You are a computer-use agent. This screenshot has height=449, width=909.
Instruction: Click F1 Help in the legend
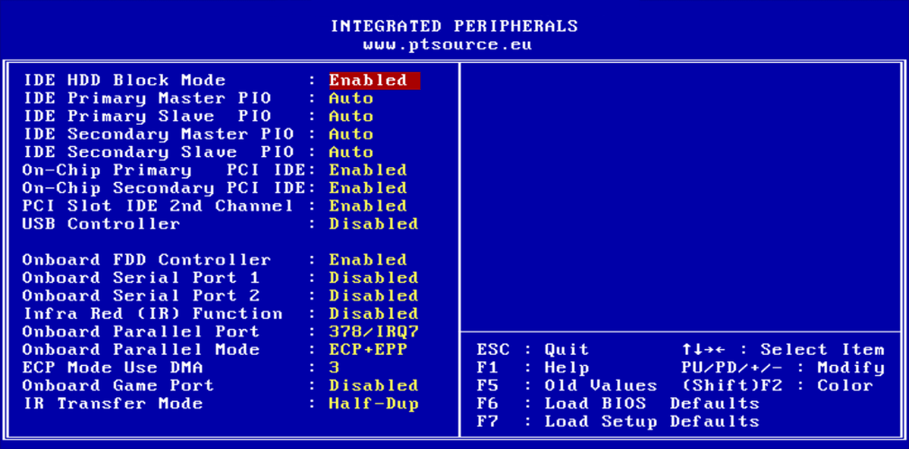[533, 368]
